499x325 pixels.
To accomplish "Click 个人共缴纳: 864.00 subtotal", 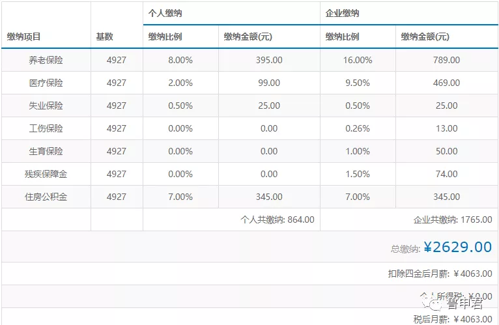I will 278,219.
